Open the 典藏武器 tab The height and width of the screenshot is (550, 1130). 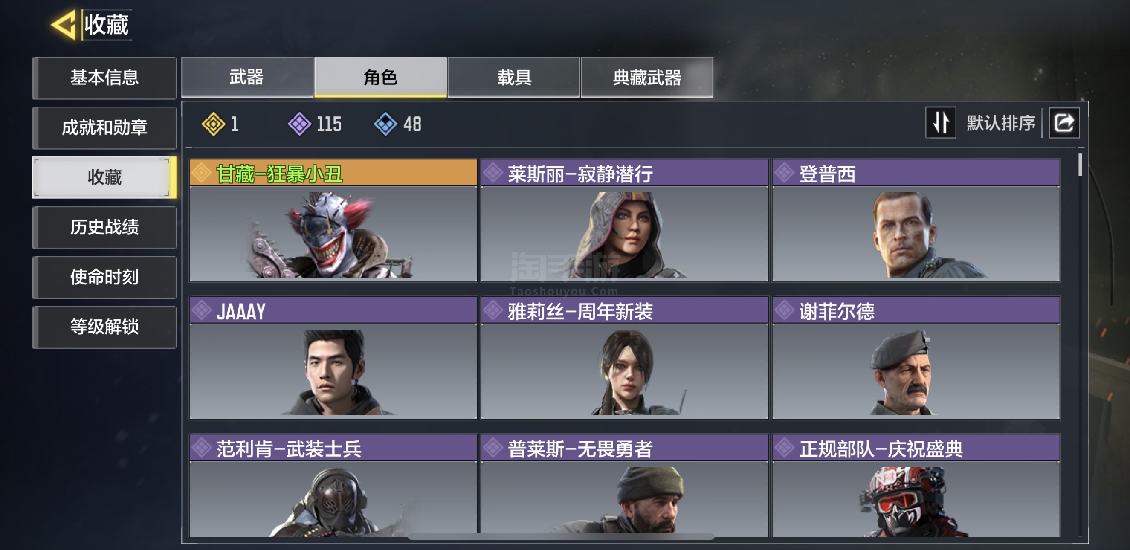pos(646,77)
